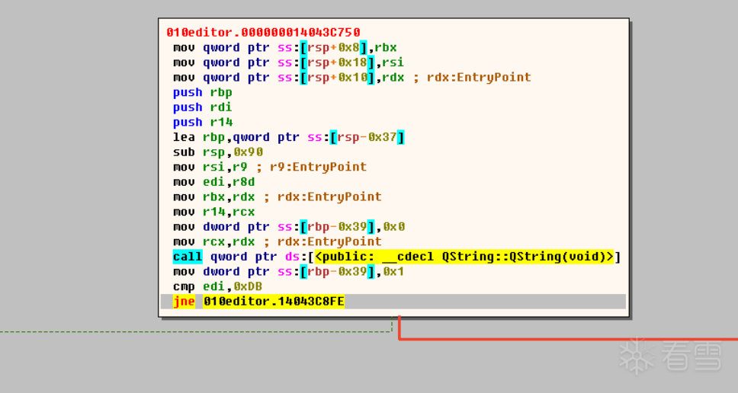Click the 'cmp edi,0xDB' instruction
Viewport: 738px width, 393px height.
pos(217,287)
